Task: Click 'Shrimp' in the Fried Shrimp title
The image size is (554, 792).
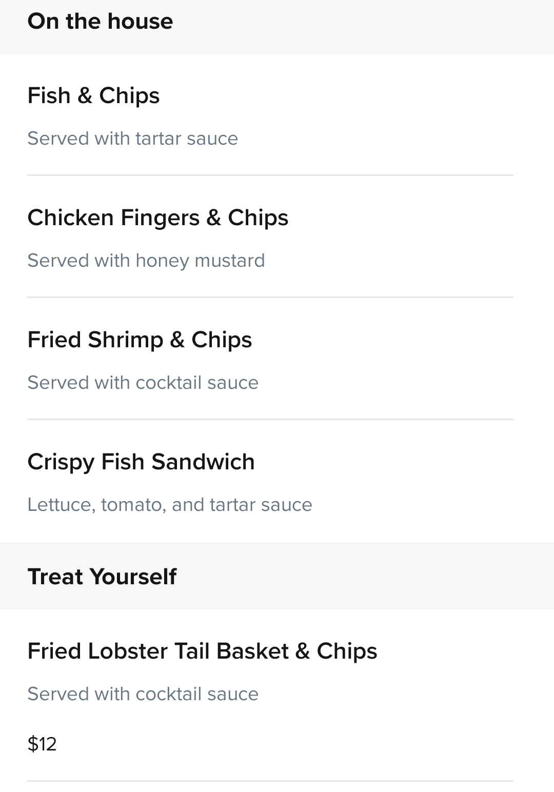Action: point(125,340)
